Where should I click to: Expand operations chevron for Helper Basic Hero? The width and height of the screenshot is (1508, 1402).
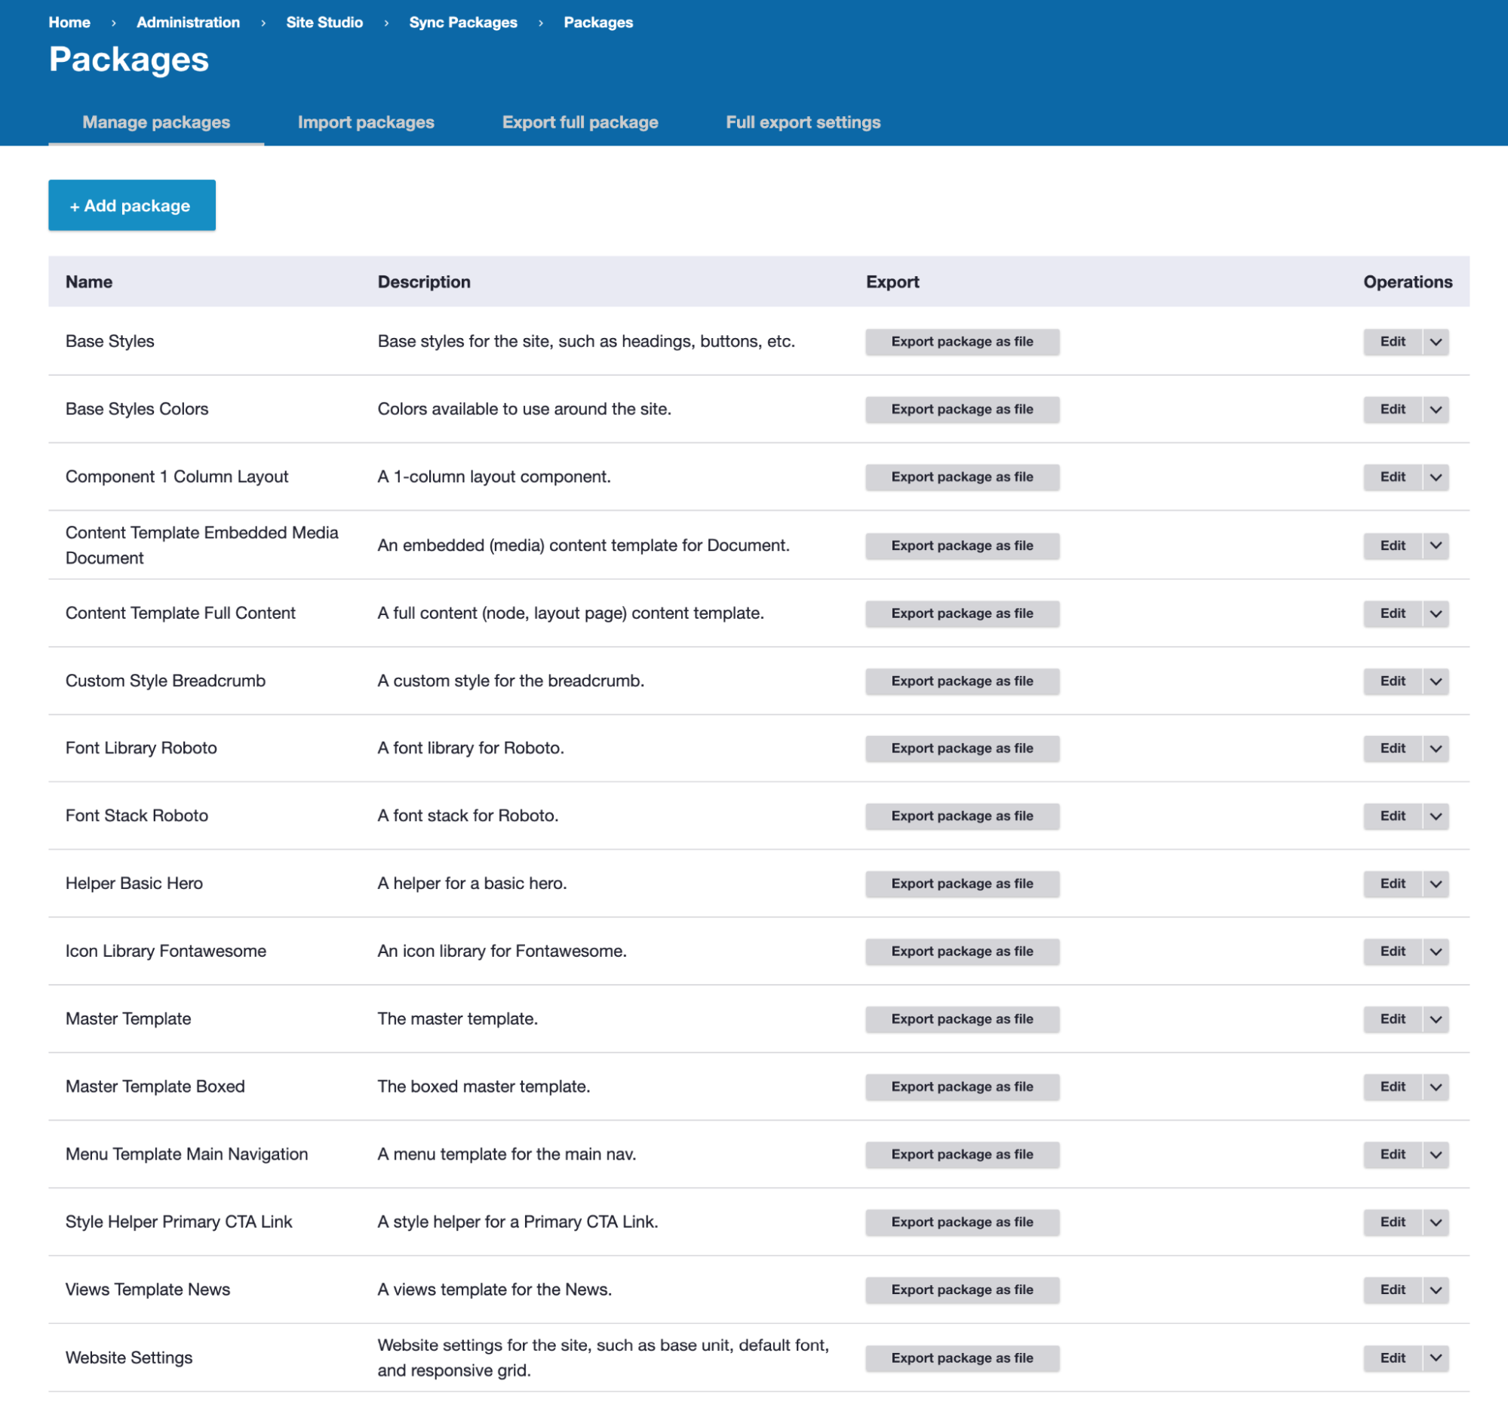pos(1435,883)
